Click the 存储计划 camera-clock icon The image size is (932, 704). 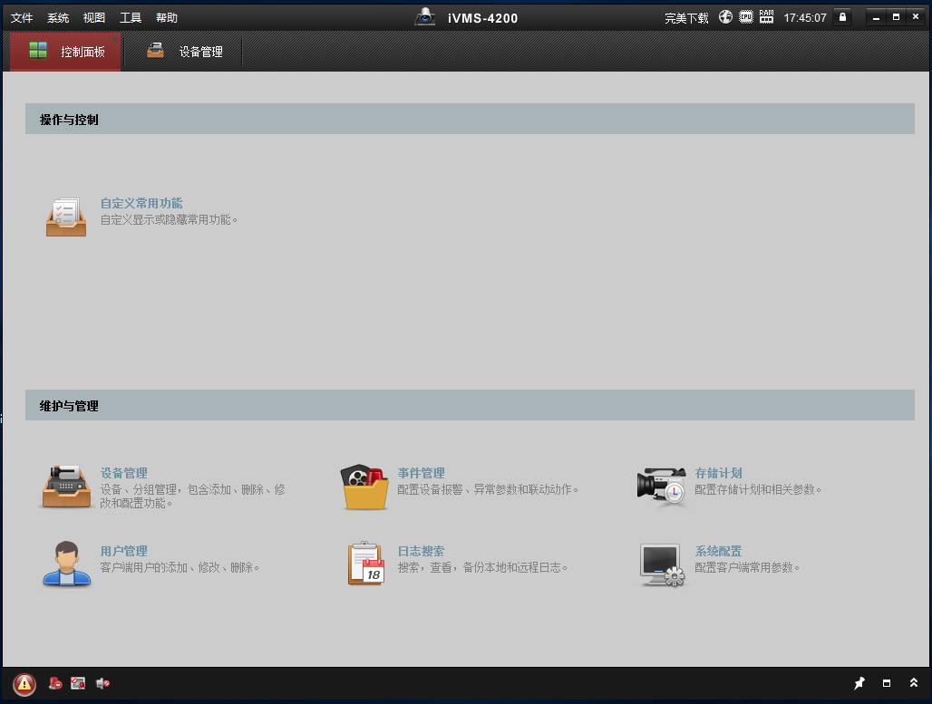pos(663,487)
